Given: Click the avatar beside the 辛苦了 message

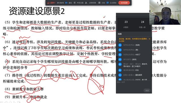Looking at the screenshot, I should click(x=120, y=55).
